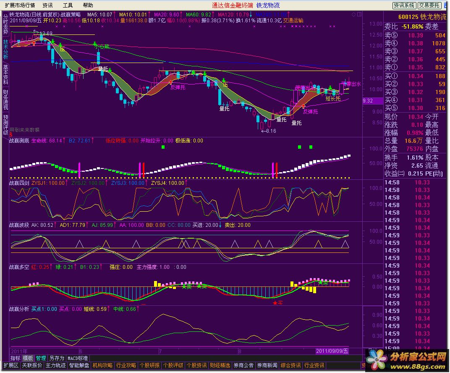450x373 pixels.
Task: Open the 券商公告 tab
Action: click(243, 365)
